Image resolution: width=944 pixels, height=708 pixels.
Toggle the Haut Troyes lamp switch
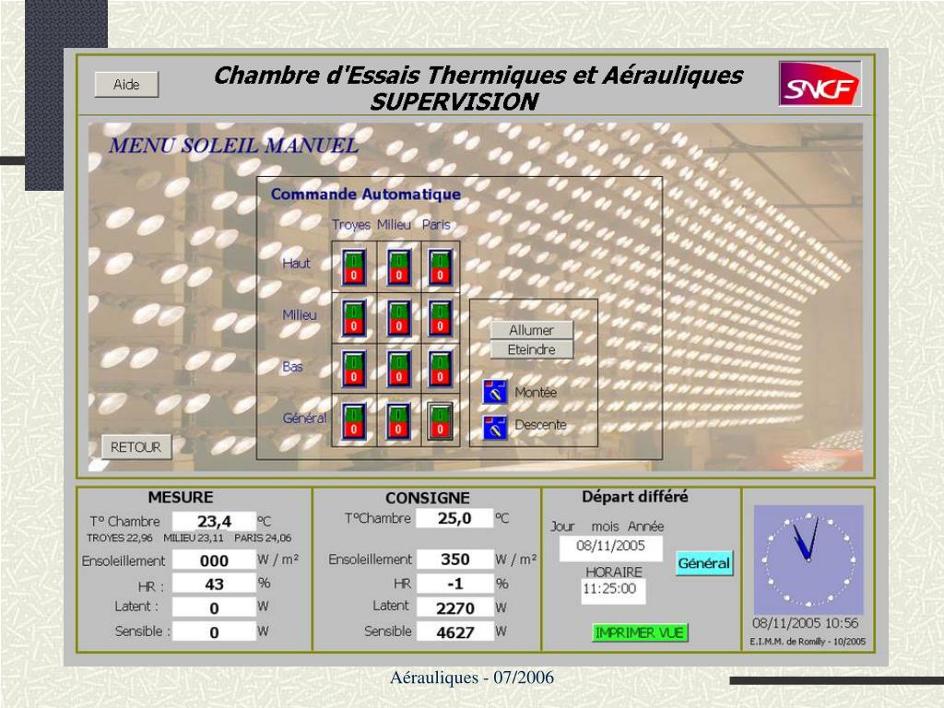tap(354, 266)
